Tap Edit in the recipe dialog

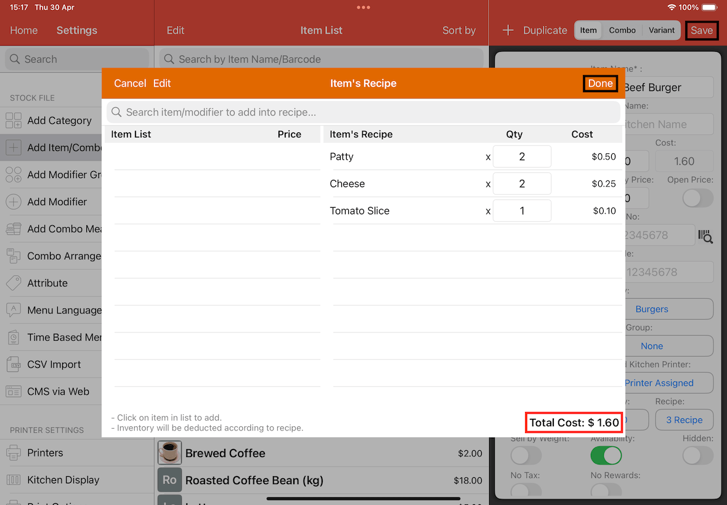pos(162,83)
